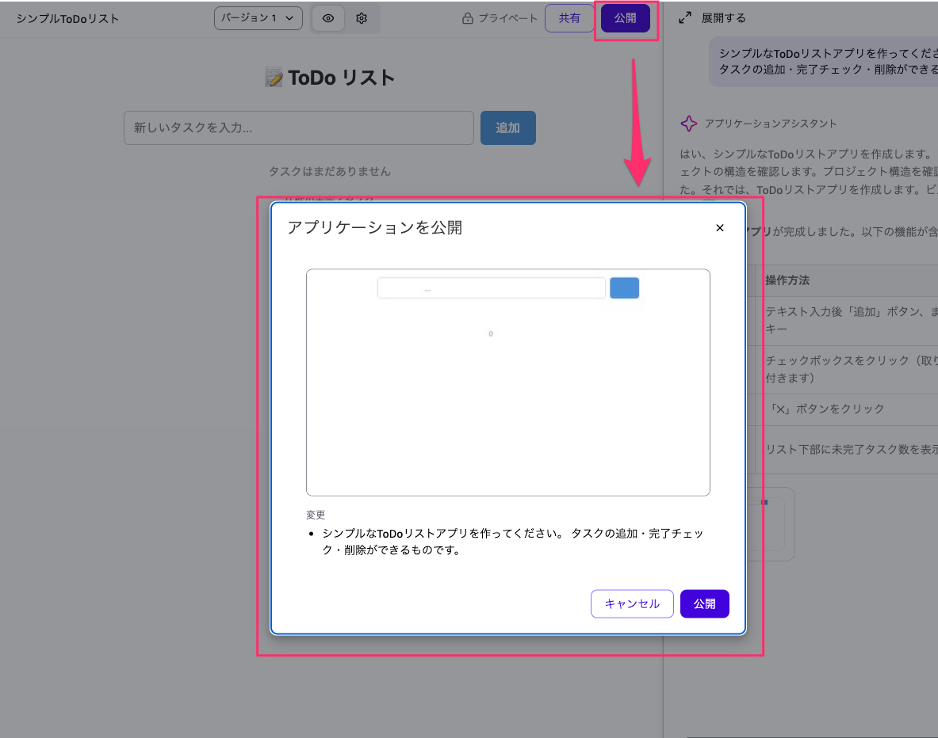Toggle the preview eye icon
The image size is (938, 738).
tap(327, 17)
